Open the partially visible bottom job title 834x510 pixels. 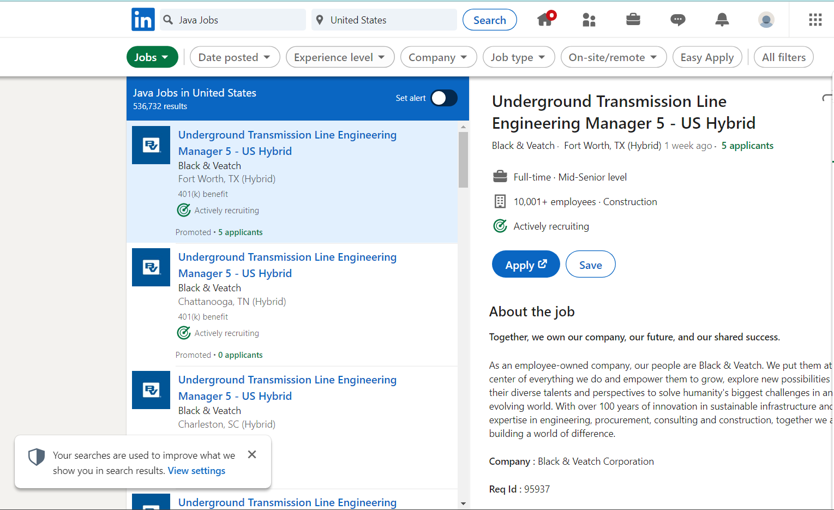pyautogui.click(x=287, y=502)
